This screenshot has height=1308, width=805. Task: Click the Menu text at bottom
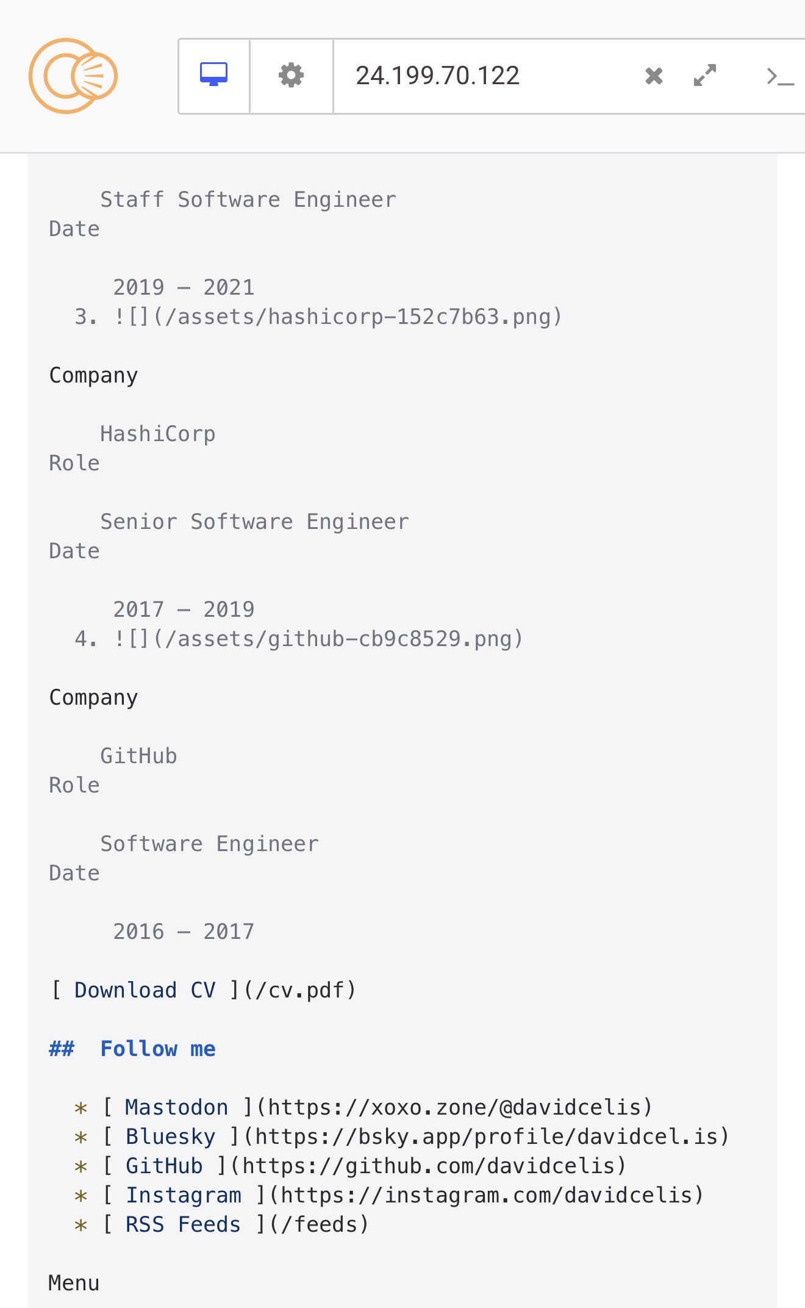74,1283
